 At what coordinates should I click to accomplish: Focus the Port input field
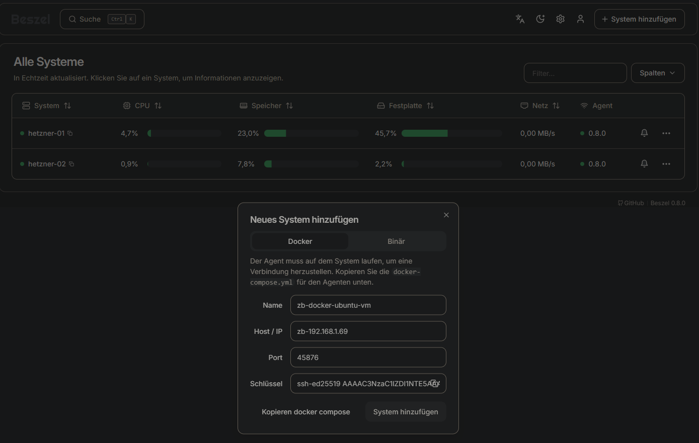click(x=368, y=358)
